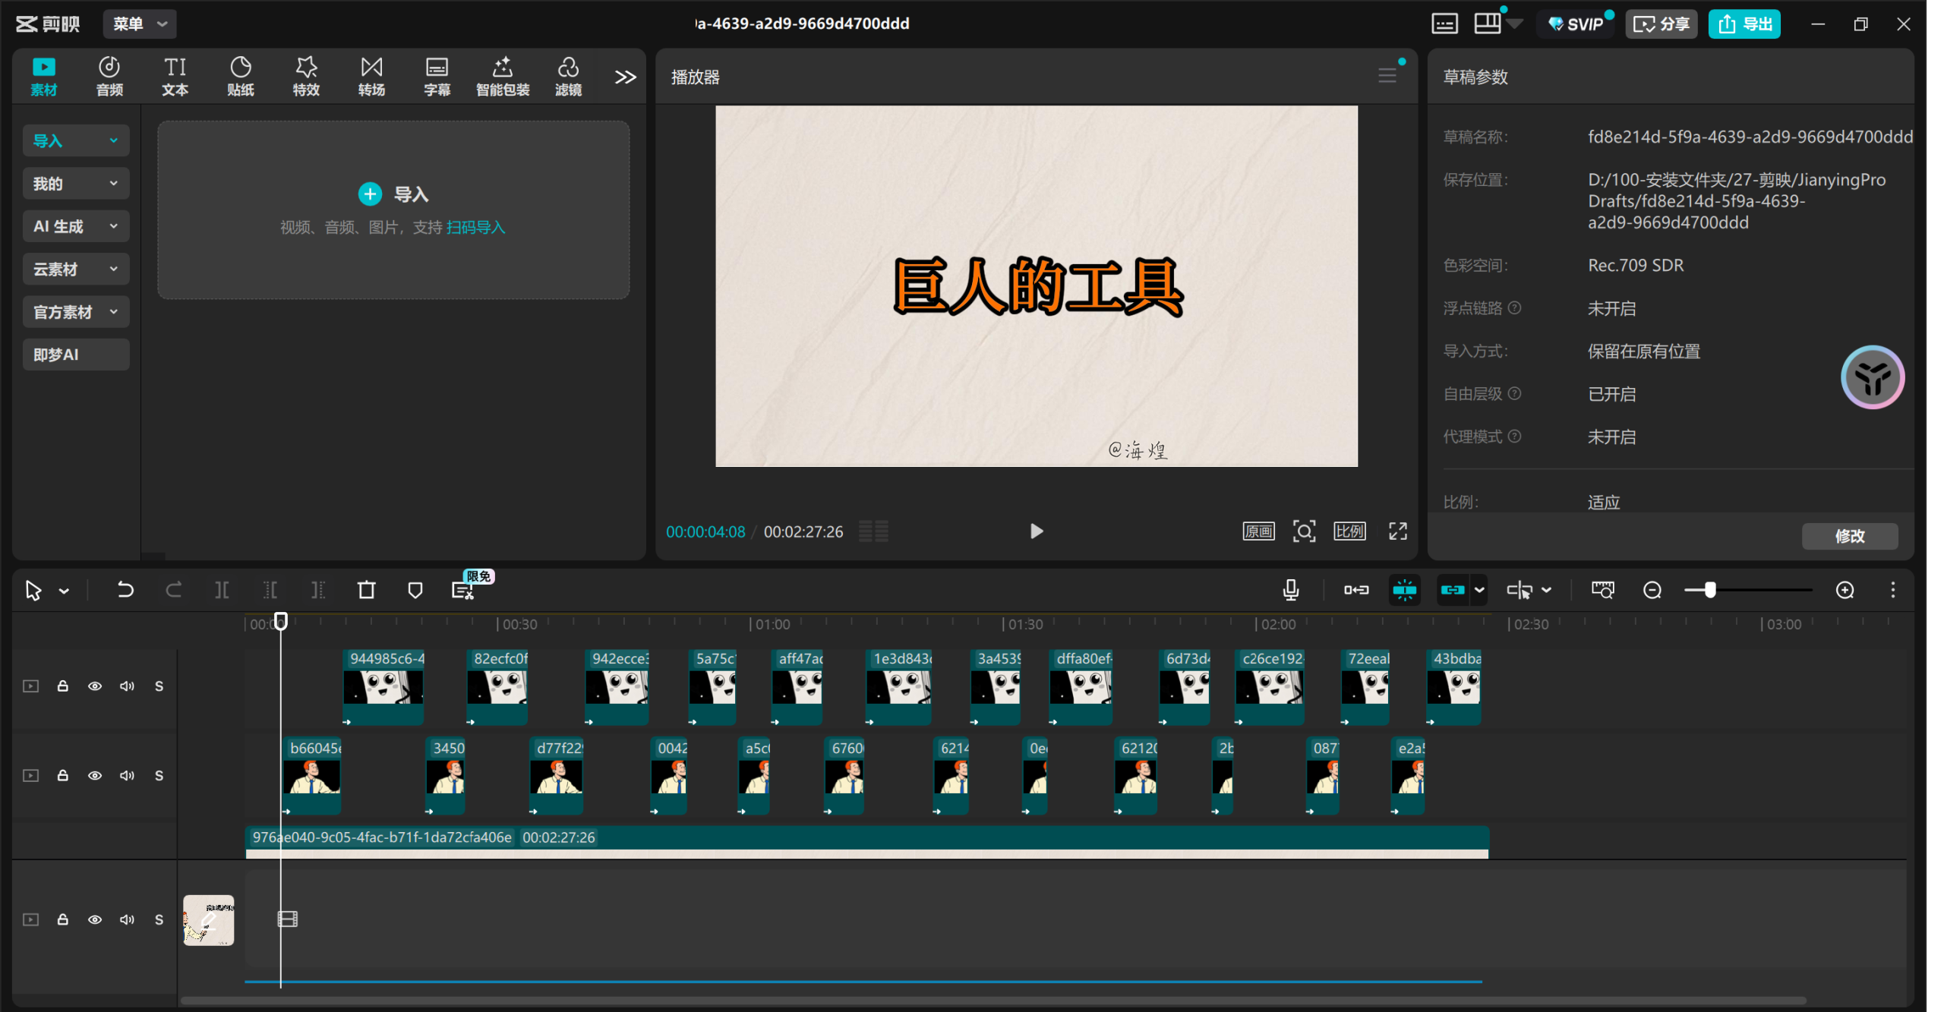Play the preview video

[1036, 531]
